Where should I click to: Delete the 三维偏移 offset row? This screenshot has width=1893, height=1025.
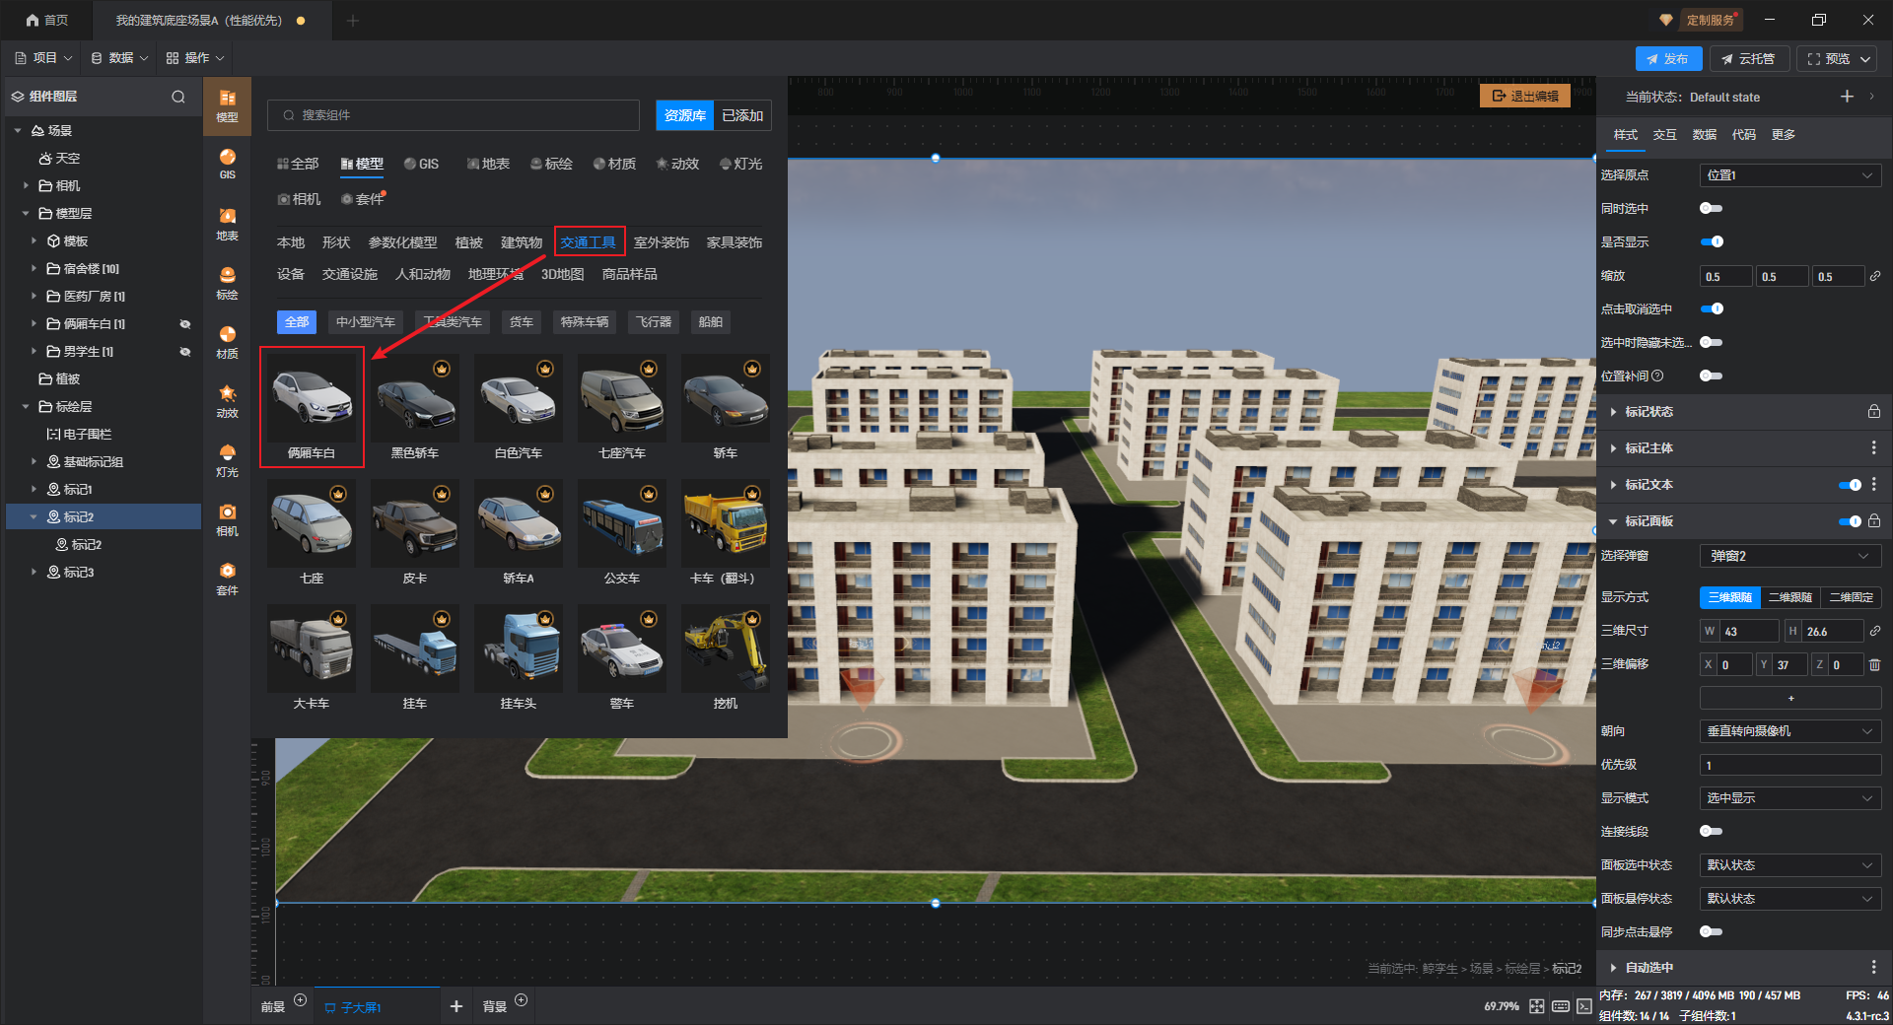point(1874,665)
